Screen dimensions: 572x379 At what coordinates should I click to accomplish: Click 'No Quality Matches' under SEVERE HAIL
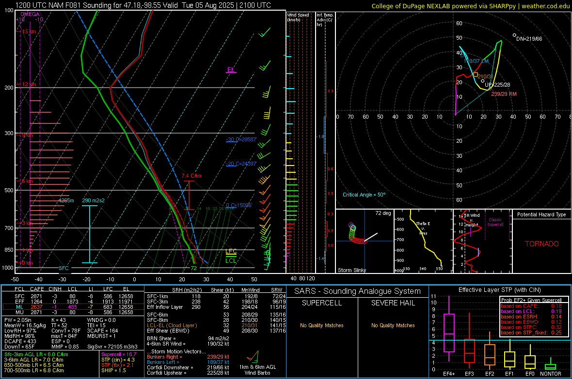(x=393, y=325)
